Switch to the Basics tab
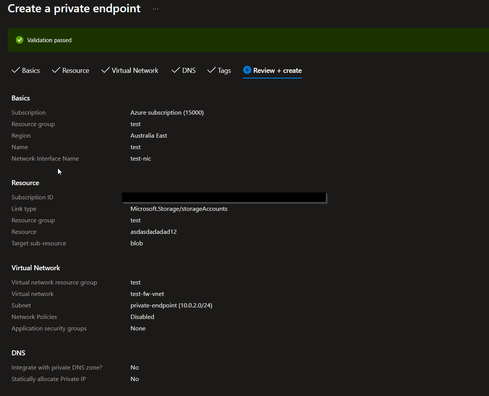This screenshot has width=489, height=396. click(31, 71)
